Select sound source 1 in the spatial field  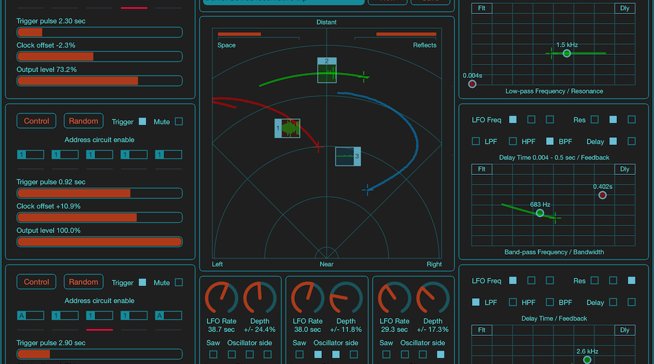[x=287, y=128]
